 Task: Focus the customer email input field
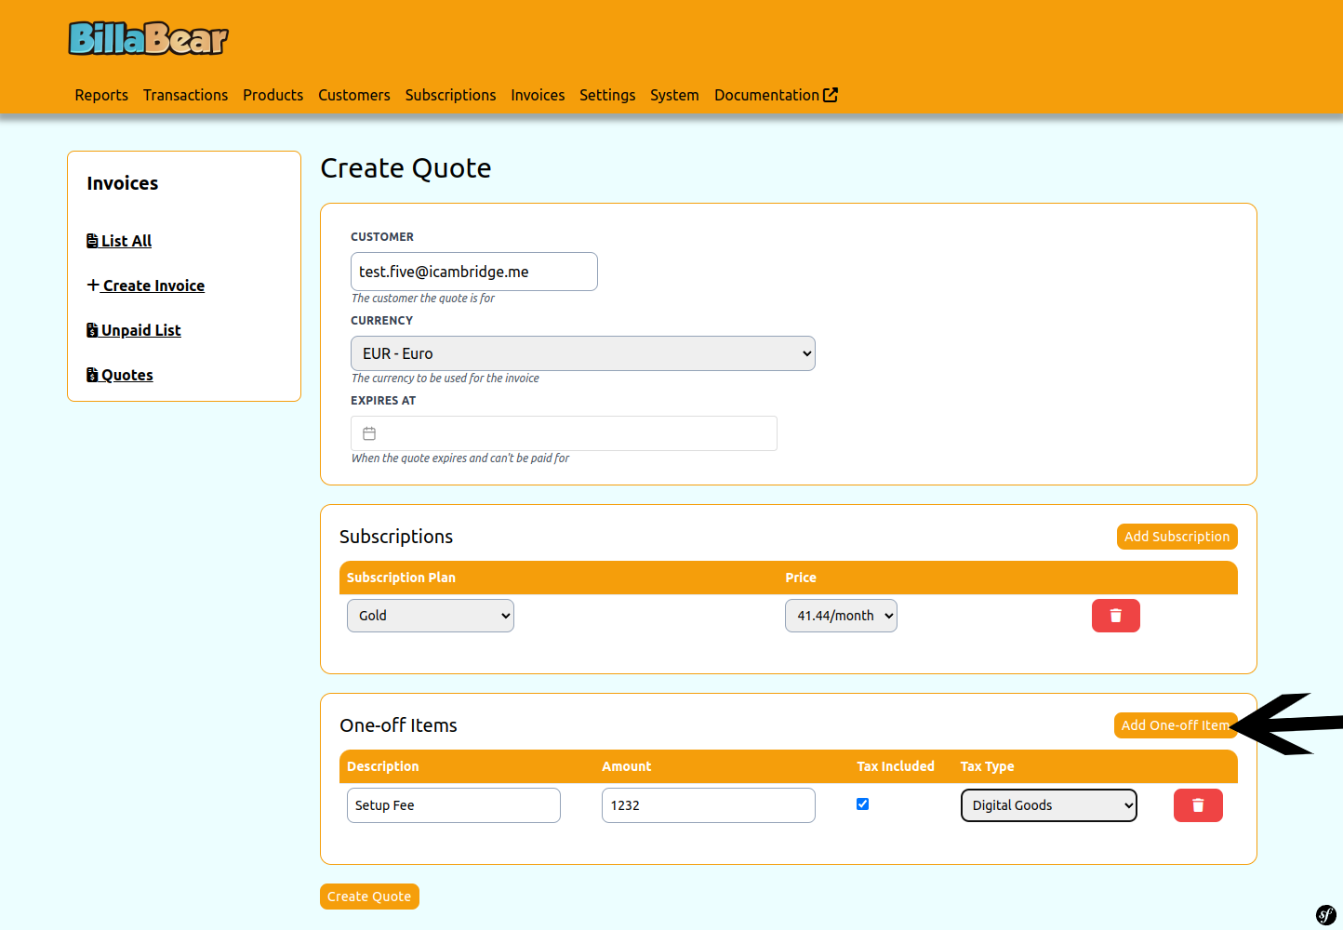[474, 272]
